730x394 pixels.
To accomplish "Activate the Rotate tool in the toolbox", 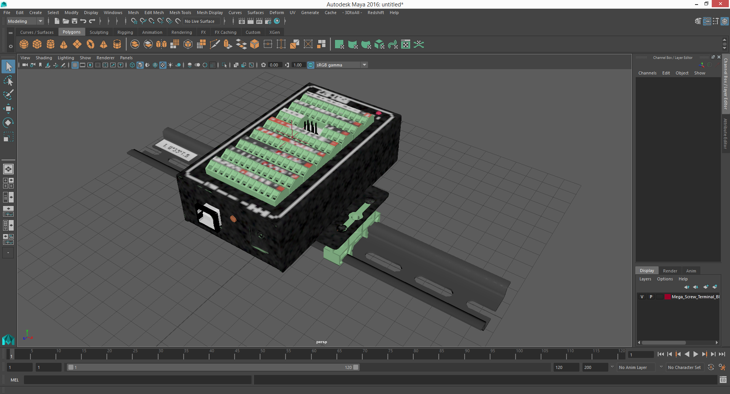I will [8, 122].
